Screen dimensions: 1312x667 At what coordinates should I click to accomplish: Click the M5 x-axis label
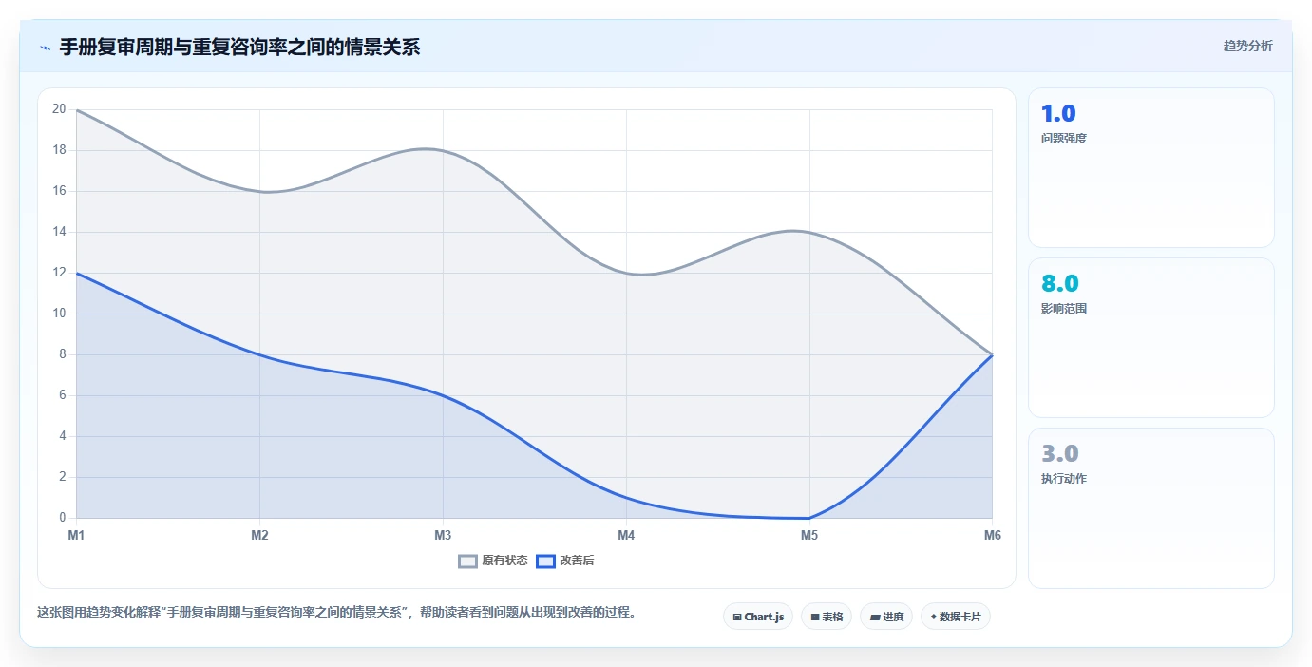coord(809,536)
